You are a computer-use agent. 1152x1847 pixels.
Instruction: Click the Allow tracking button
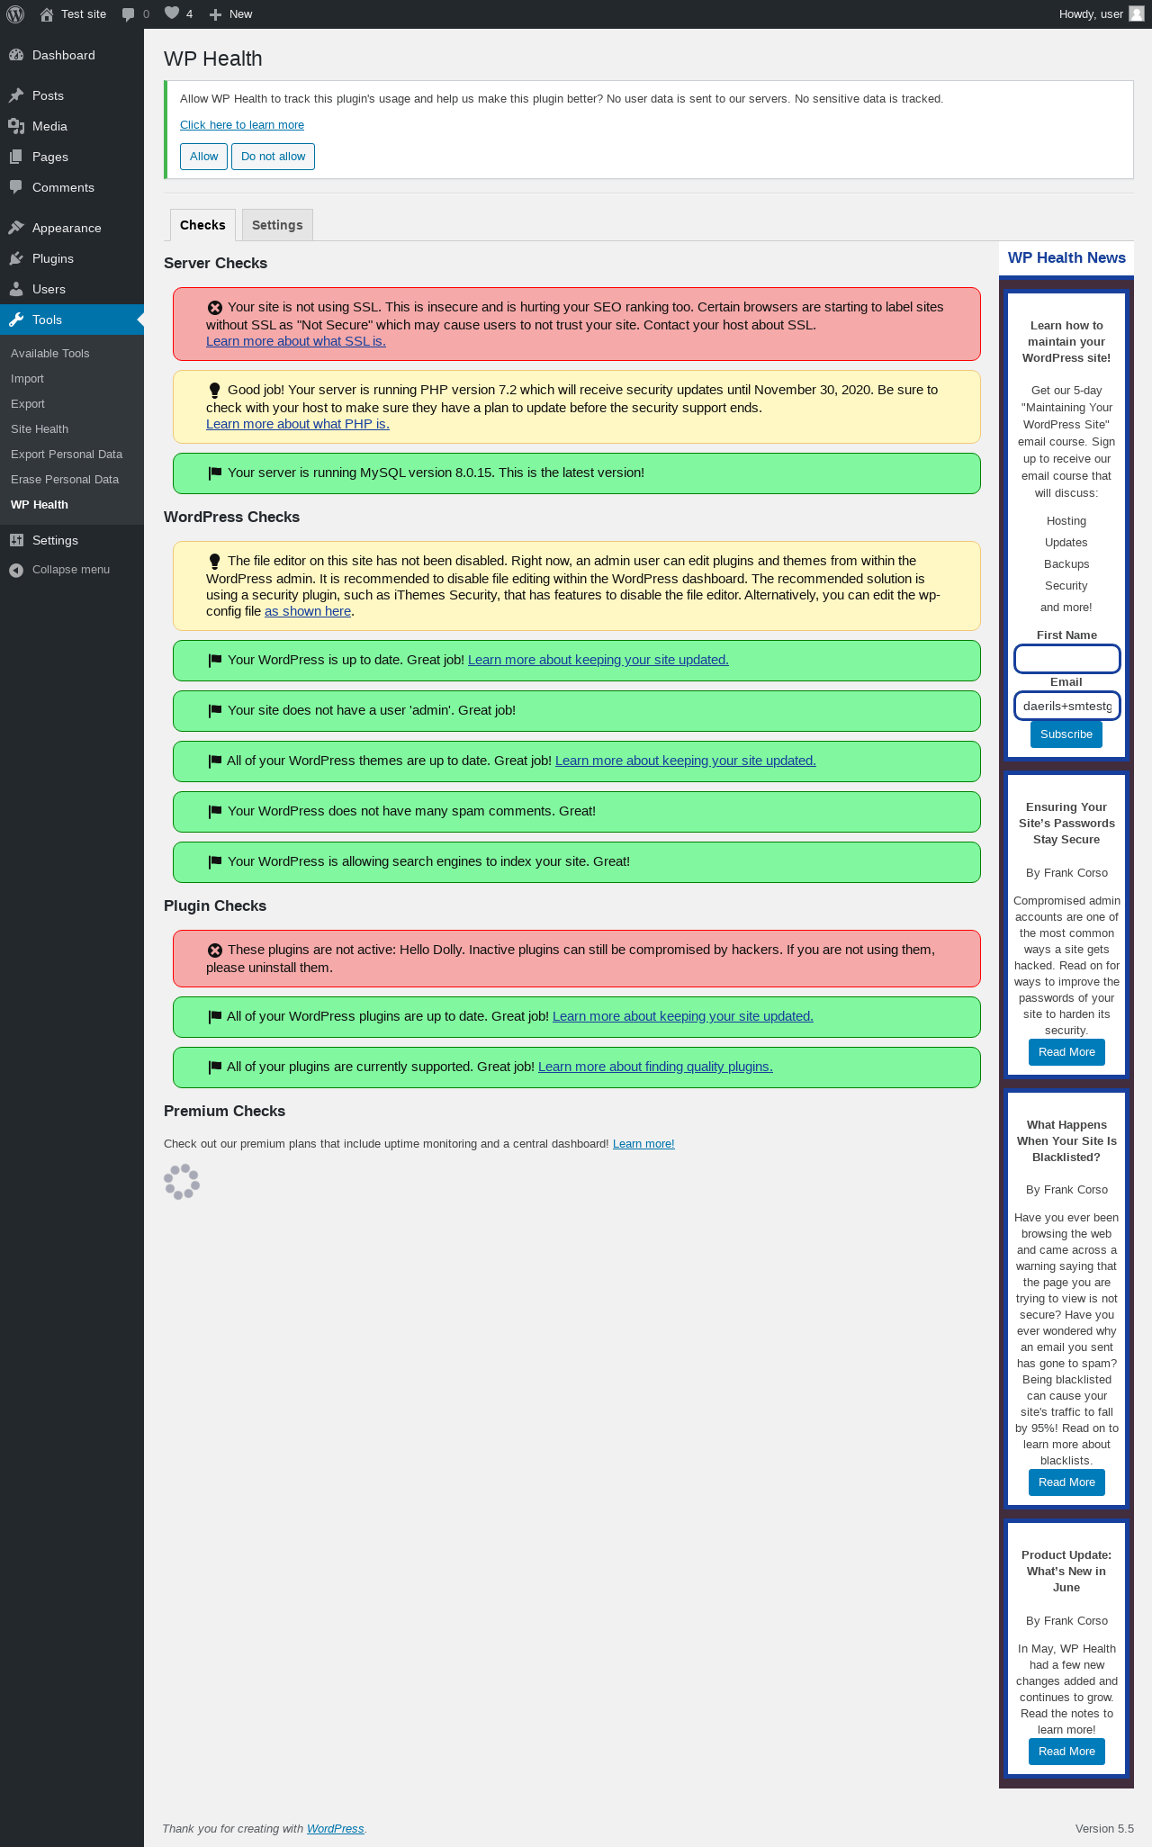click(x=203, y=157)
